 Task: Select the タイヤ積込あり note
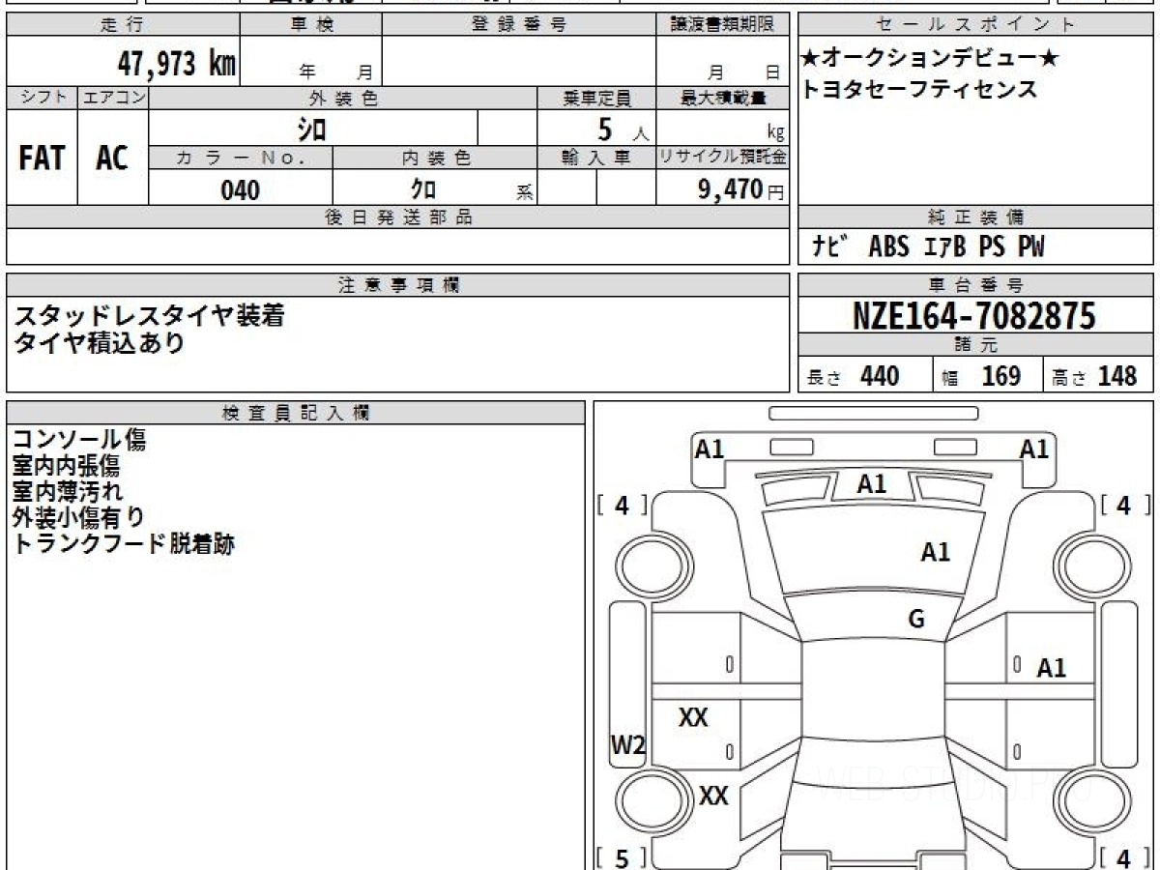tap(99, 342)
